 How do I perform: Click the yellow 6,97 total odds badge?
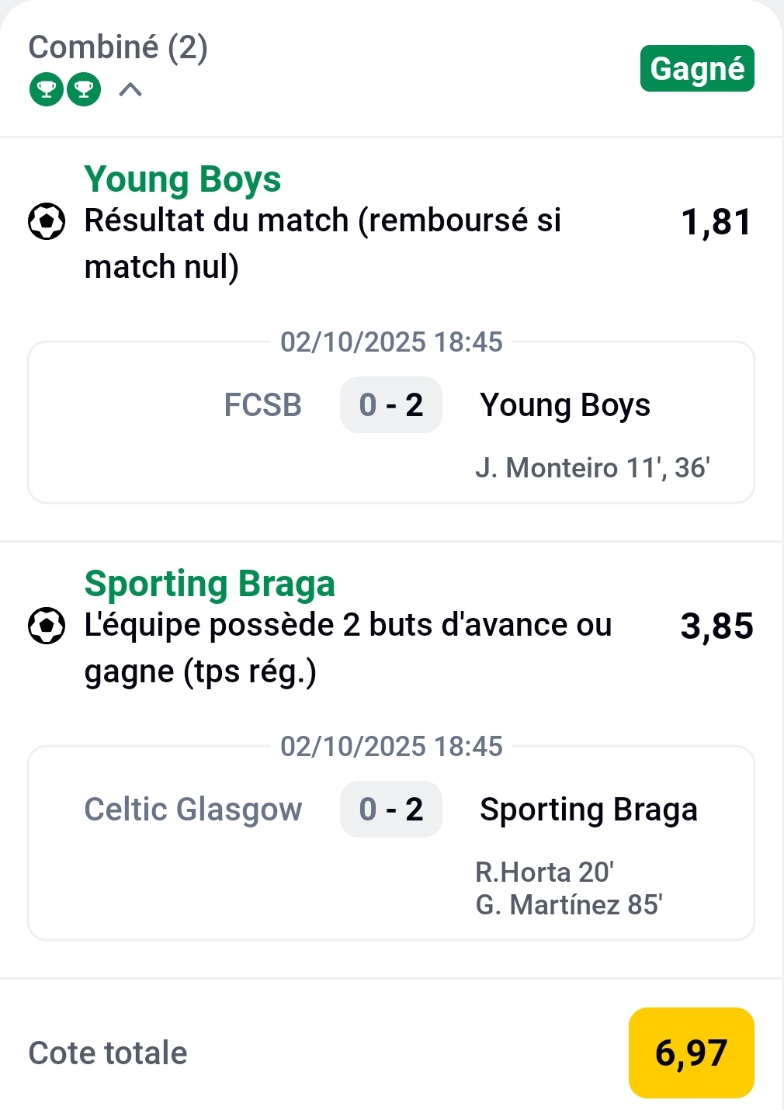[691, 1053]
